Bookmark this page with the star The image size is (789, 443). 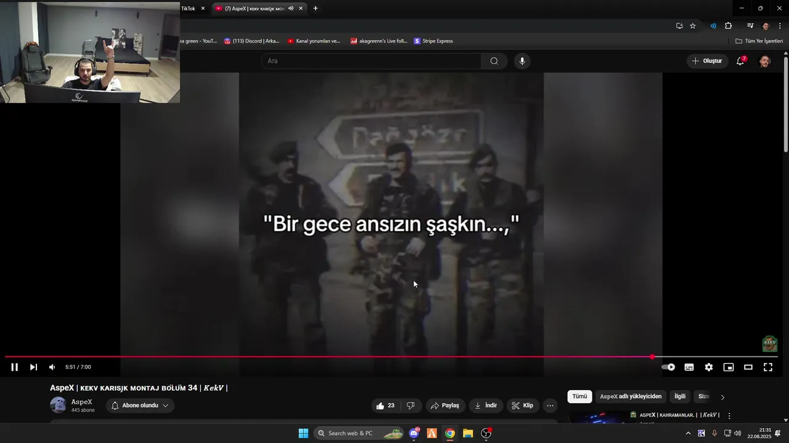click(693, 26)
